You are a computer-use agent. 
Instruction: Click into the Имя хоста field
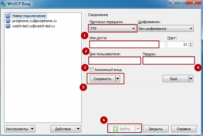tap(124, 44)
